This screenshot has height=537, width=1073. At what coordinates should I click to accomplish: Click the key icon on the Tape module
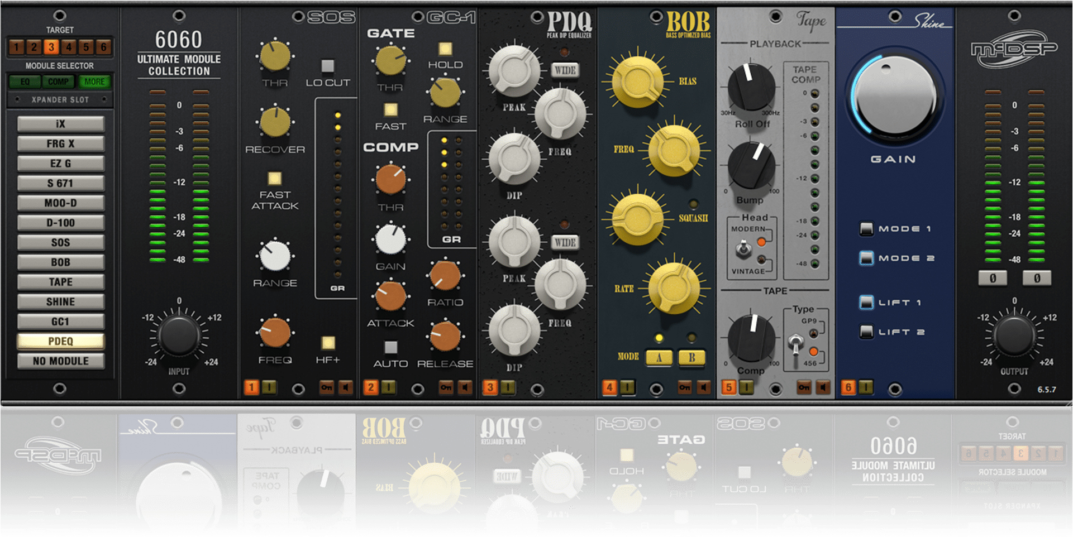804,387
